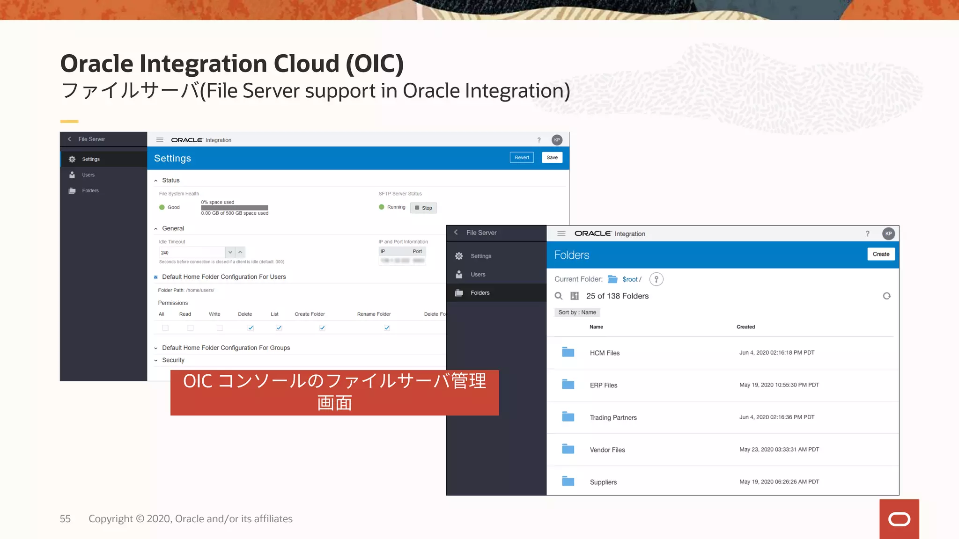The image size is (959, 539).
Task: Click the Folders icon in the Settings window sidebar
Action: pyautogui.click(x=72, y=190)
